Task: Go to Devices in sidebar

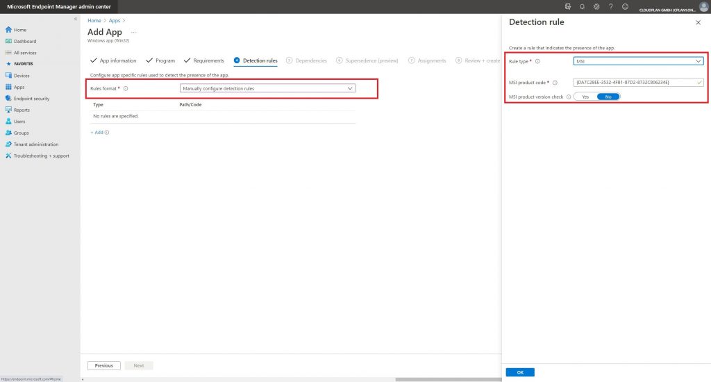Action: tap(17, 76)
